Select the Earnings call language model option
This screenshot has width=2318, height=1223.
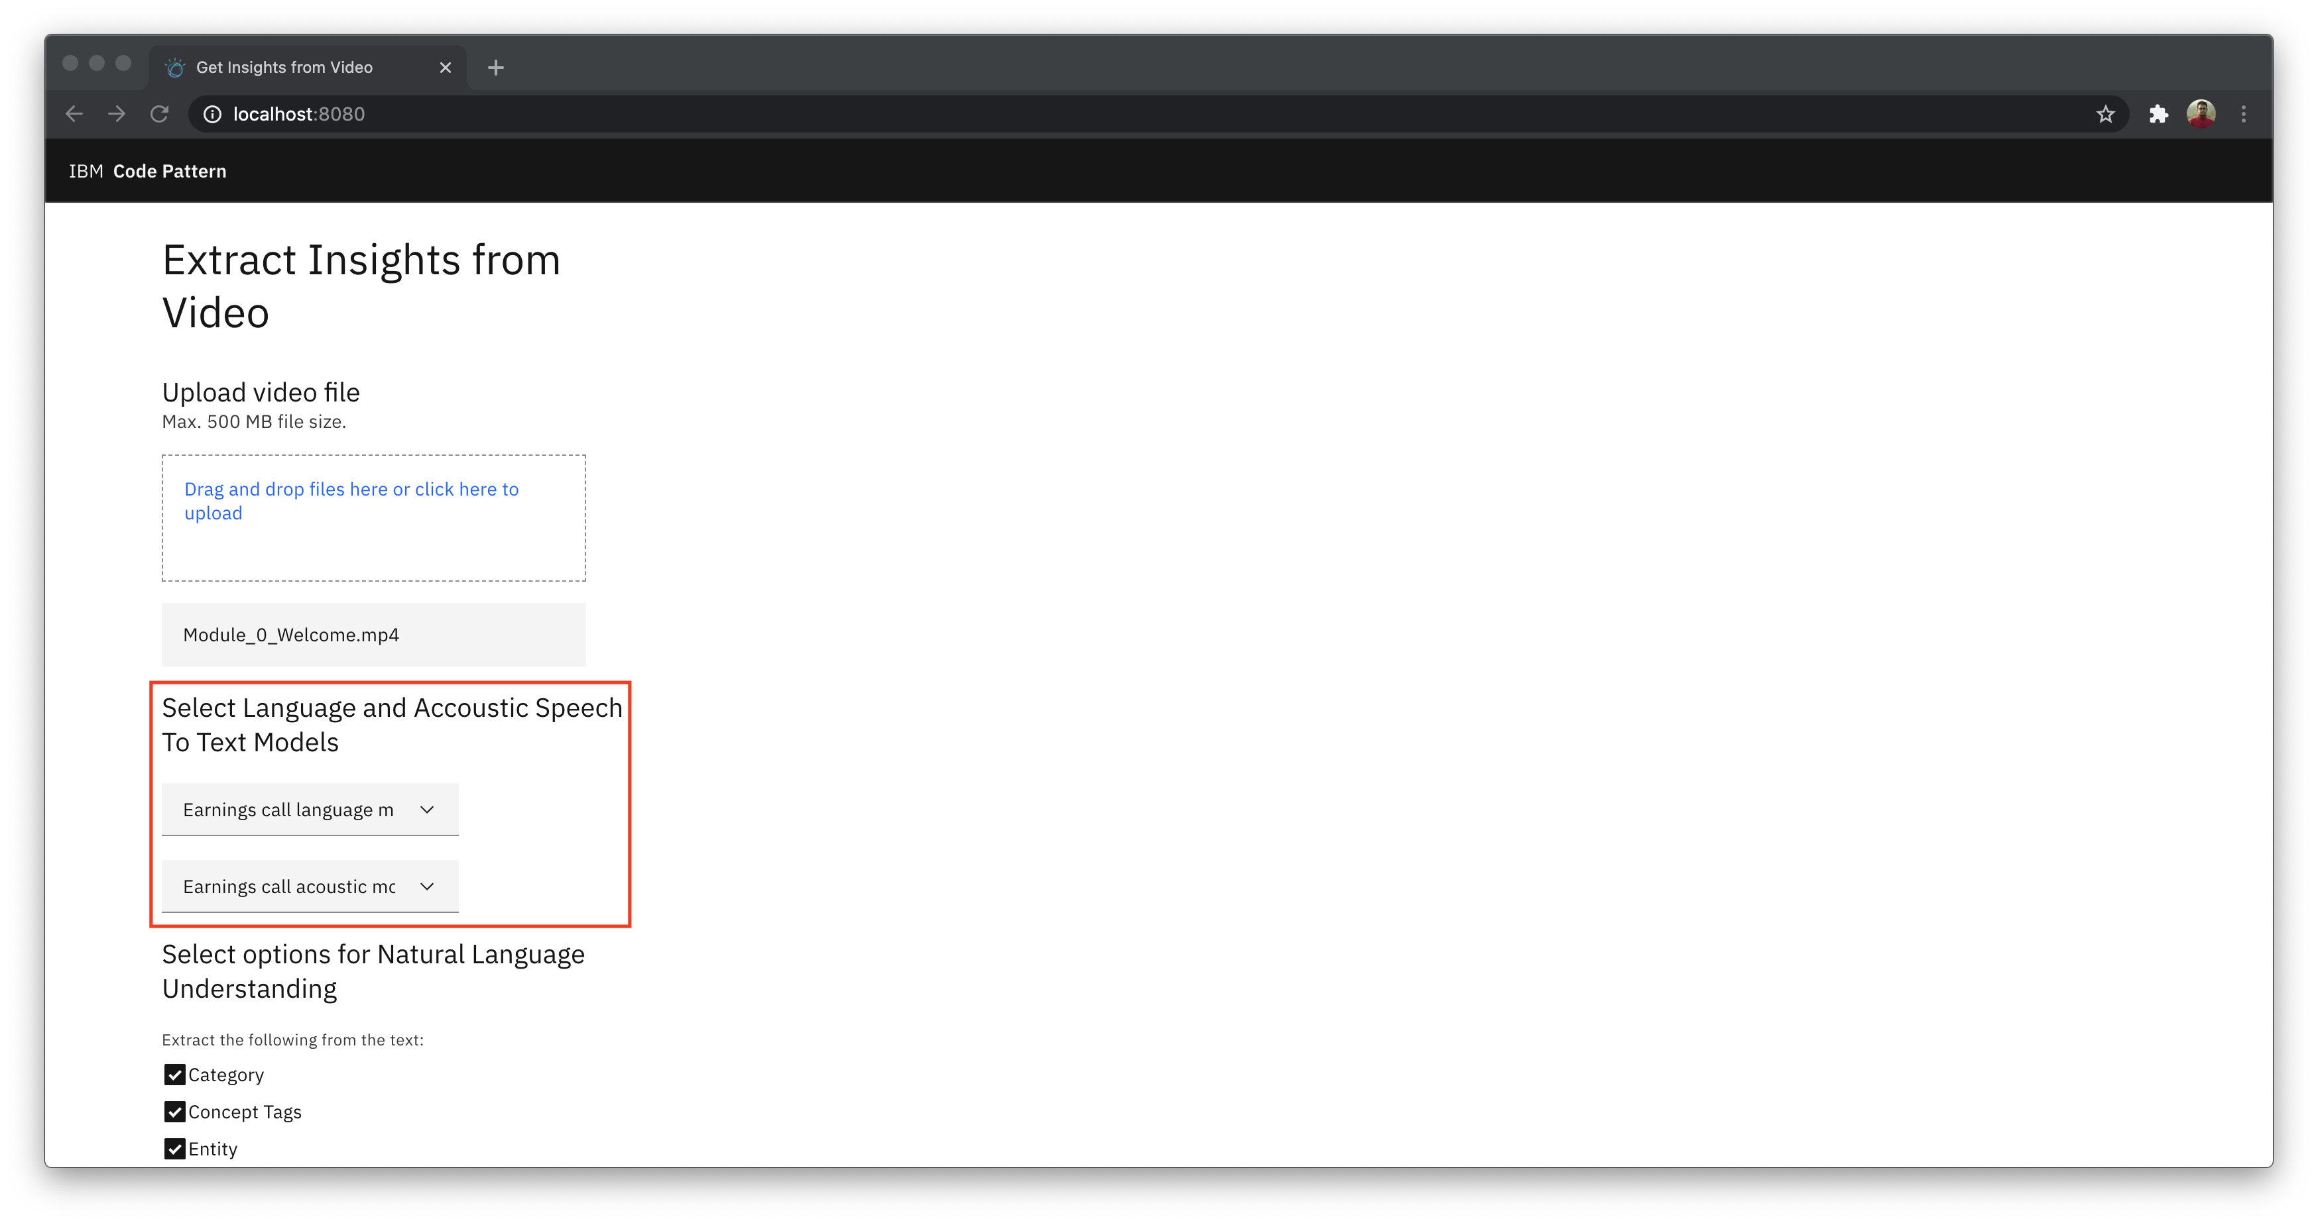click(x=306, y=808)
